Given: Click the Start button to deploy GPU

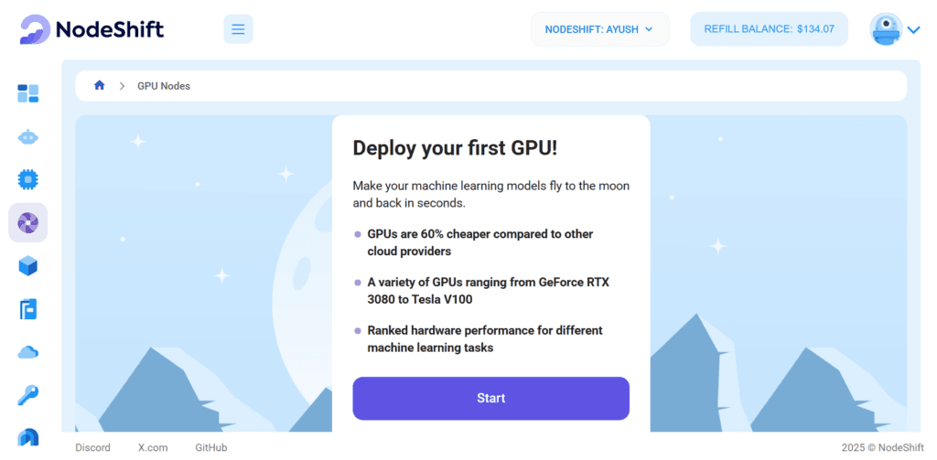Looking at the screenshot, I should 490,399.
